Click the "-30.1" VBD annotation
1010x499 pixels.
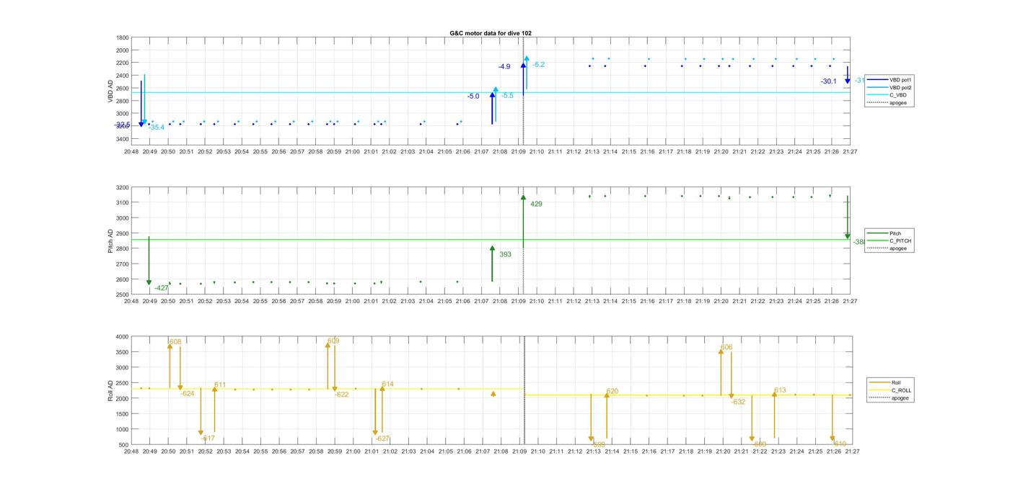pyautogui.click(x=828, y=81)
